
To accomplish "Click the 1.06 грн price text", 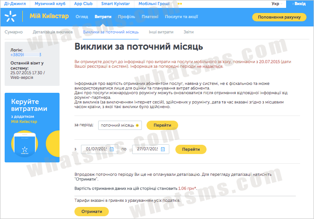I will (187, 188).
